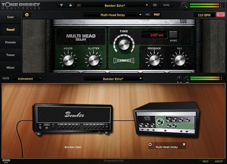
Task: Click the master volume knob at top right
Action: pos(185,6)
